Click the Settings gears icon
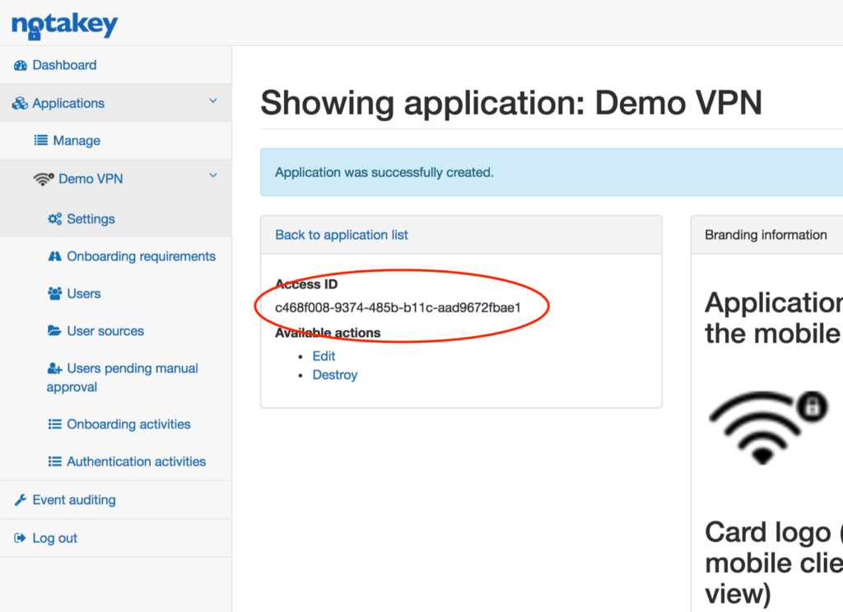 click(54, 219)
